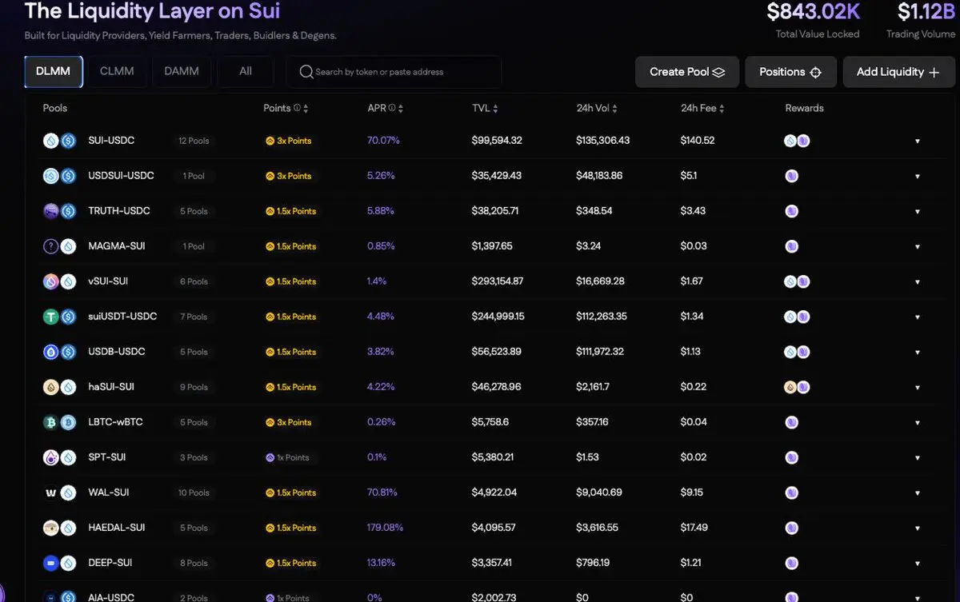Click the suiUSDT-USDC pair token icons

[x=59, y=317]
